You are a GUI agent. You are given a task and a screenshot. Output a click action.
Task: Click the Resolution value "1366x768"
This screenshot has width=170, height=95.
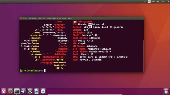(95, 38)
